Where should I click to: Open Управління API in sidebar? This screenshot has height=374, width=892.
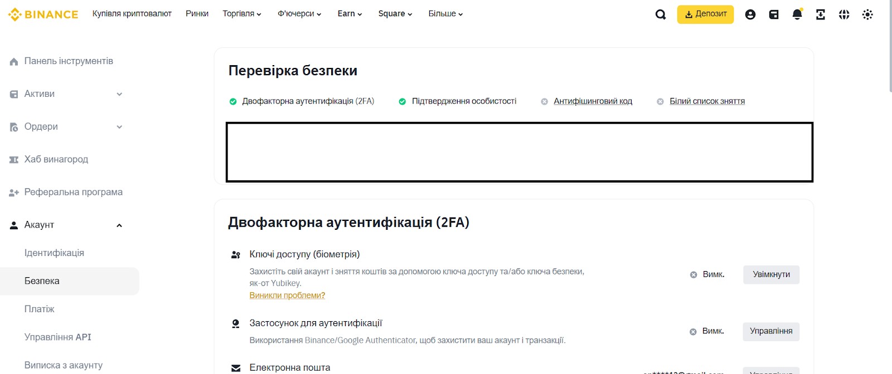coord(57,337)
